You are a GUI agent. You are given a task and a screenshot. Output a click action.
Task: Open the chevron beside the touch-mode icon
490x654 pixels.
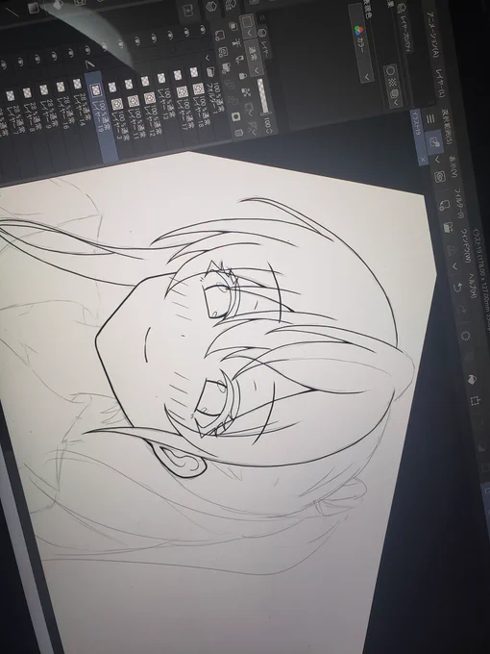pos(438,160)
